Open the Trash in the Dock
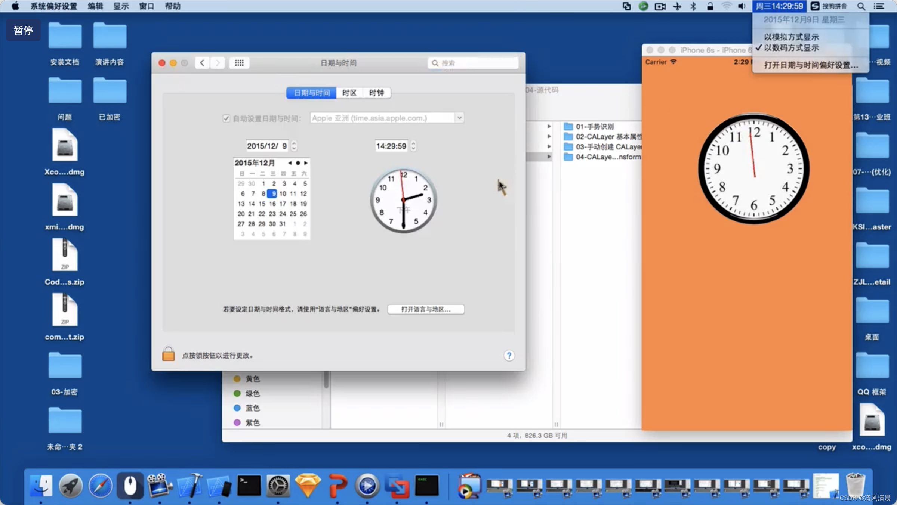897x505 pixels. click(x=855, y=486)
